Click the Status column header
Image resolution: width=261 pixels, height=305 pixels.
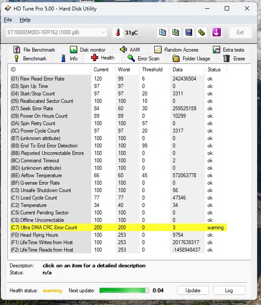coord(216,70)
